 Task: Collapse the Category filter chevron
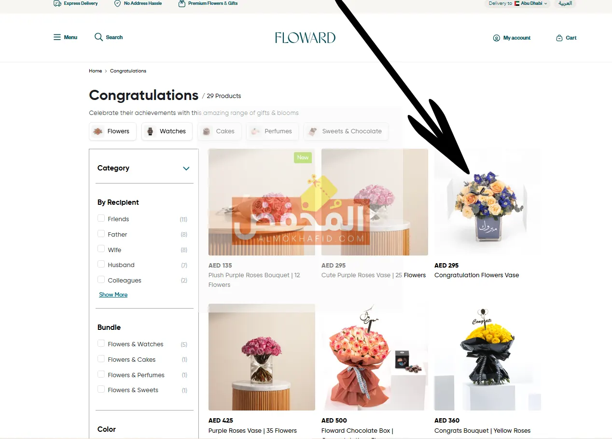point(186,169)
